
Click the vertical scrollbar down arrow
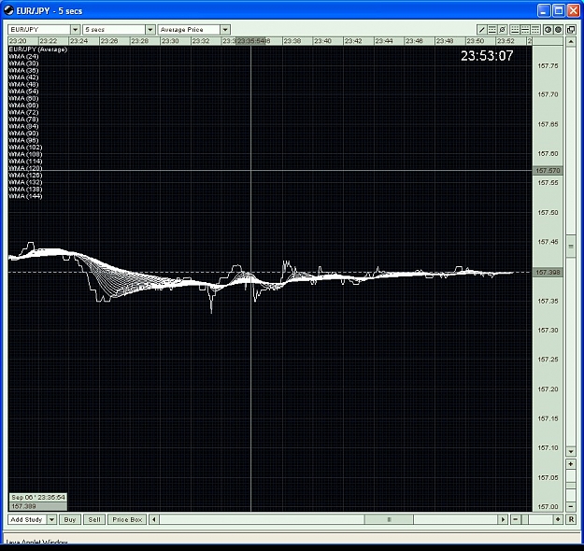[x=571, y=452]
